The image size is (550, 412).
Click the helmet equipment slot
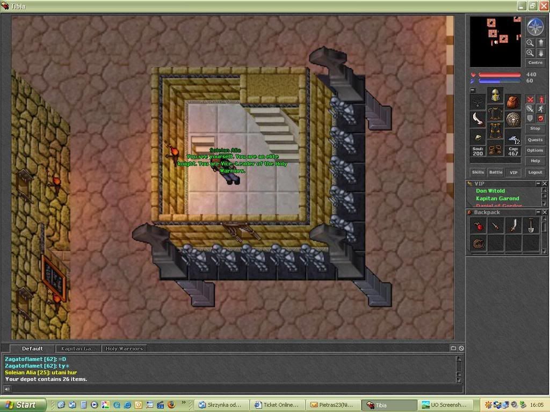click(x=495, y=95)
